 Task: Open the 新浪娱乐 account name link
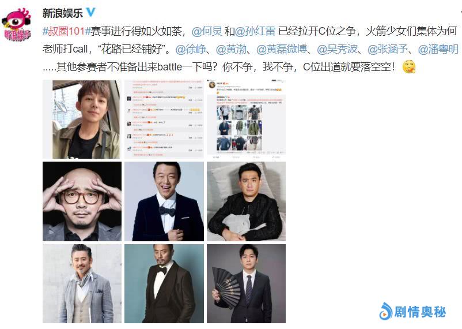pyautogui.click(x=62, y=13)
